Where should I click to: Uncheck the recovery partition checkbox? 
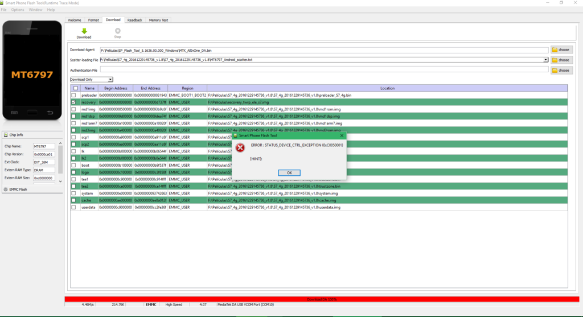(x=74, y=102)
